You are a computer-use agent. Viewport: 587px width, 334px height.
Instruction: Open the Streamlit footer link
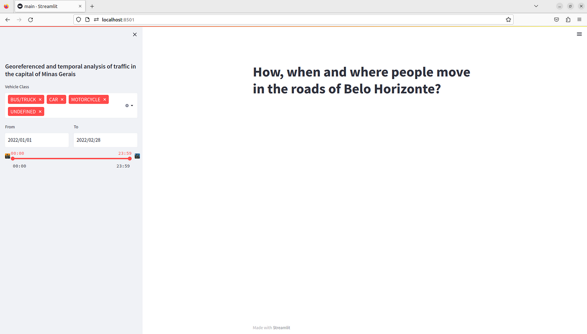coord(281,328)
